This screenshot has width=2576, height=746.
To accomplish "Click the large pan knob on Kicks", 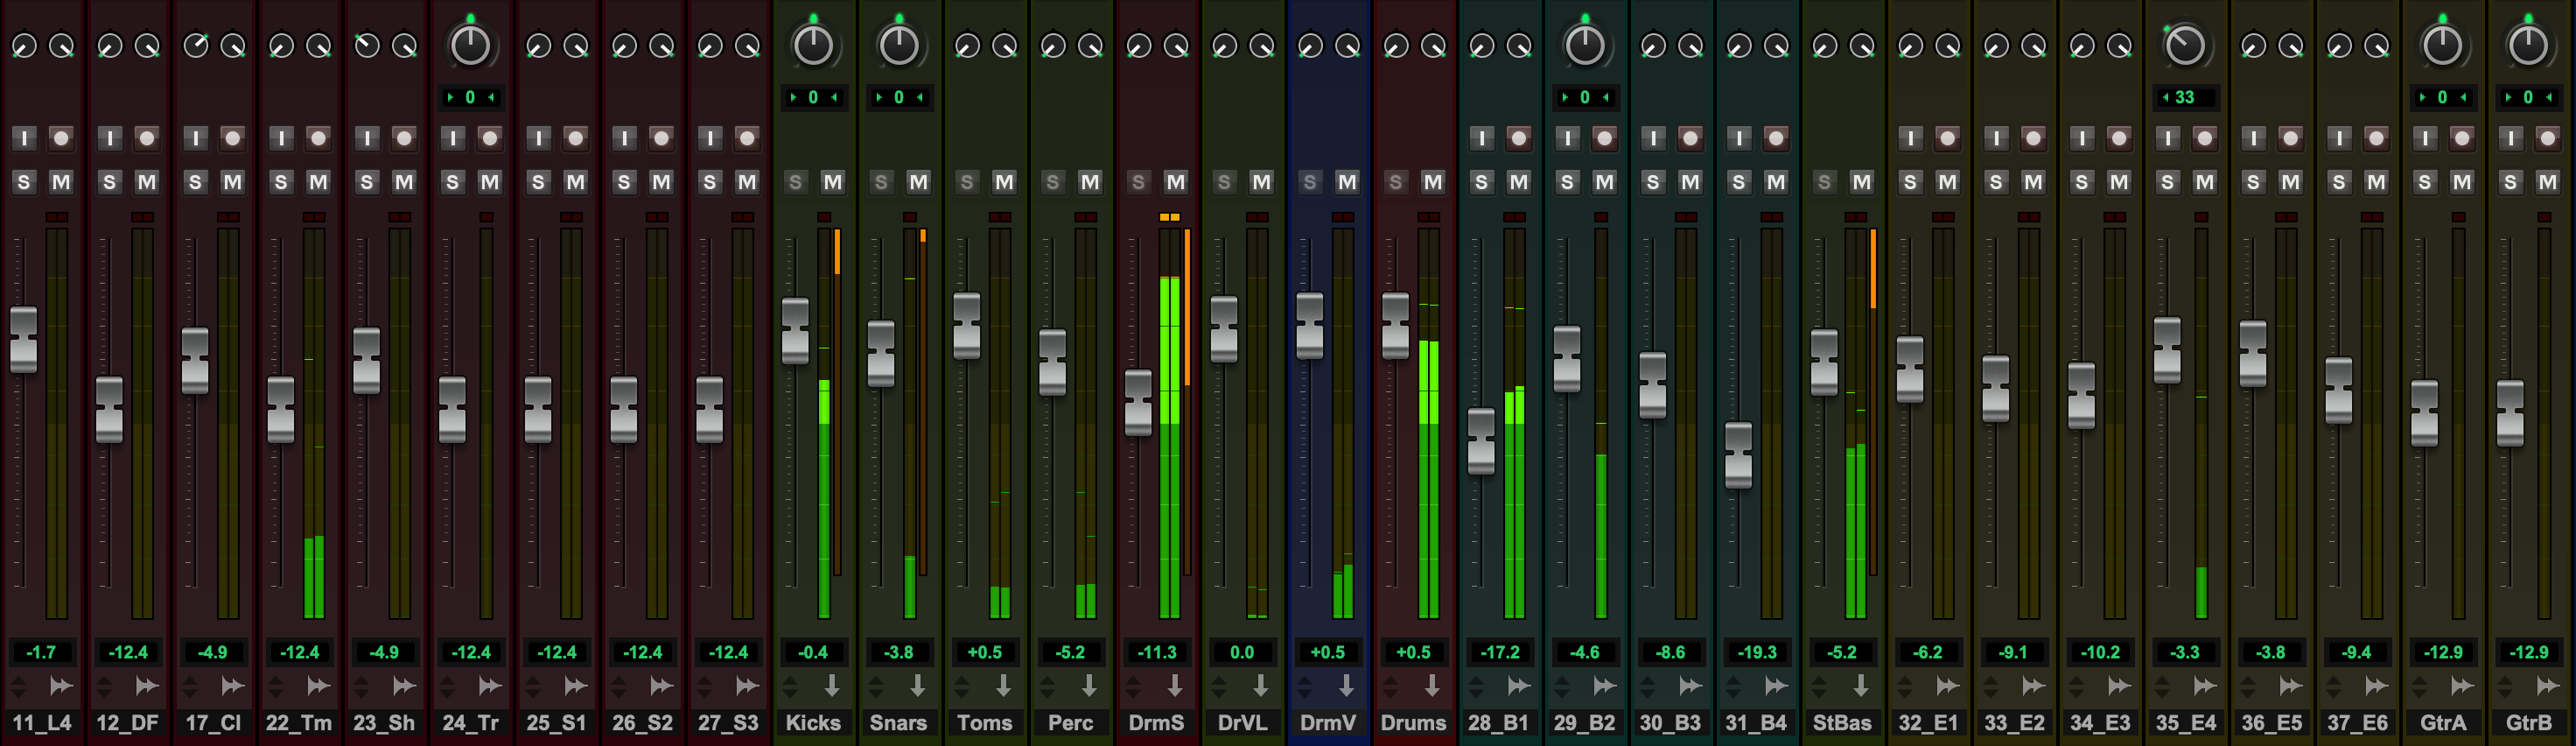I will point(812,45).
